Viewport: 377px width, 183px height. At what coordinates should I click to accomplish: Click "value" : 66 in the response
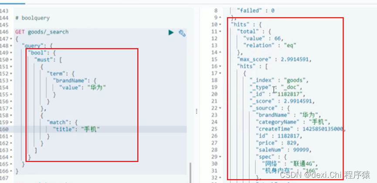click(263, 38)
